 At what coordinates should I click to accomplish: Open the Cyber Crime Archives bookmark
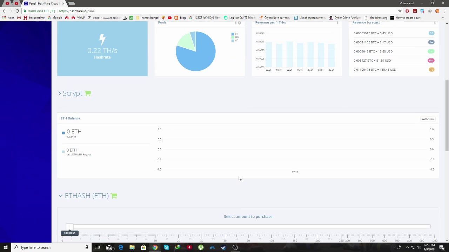[345, 17]
